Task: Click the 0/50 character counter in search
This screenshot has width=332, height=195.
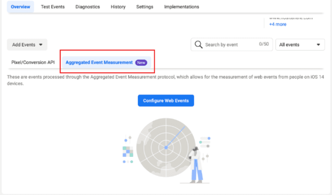Action: [x=265, y=44]
